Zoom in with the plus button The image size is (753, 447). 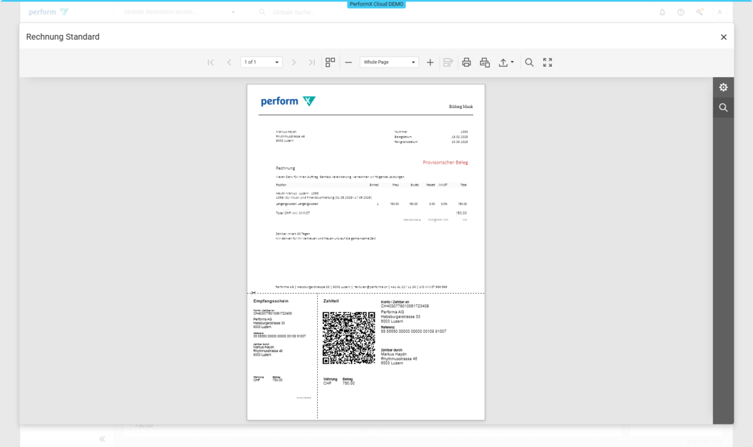(x=430, y=63)
